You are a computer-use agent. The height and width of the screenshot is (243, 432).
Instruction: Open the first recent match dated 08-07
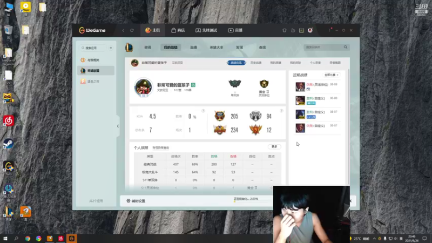[x=317, y=114]
